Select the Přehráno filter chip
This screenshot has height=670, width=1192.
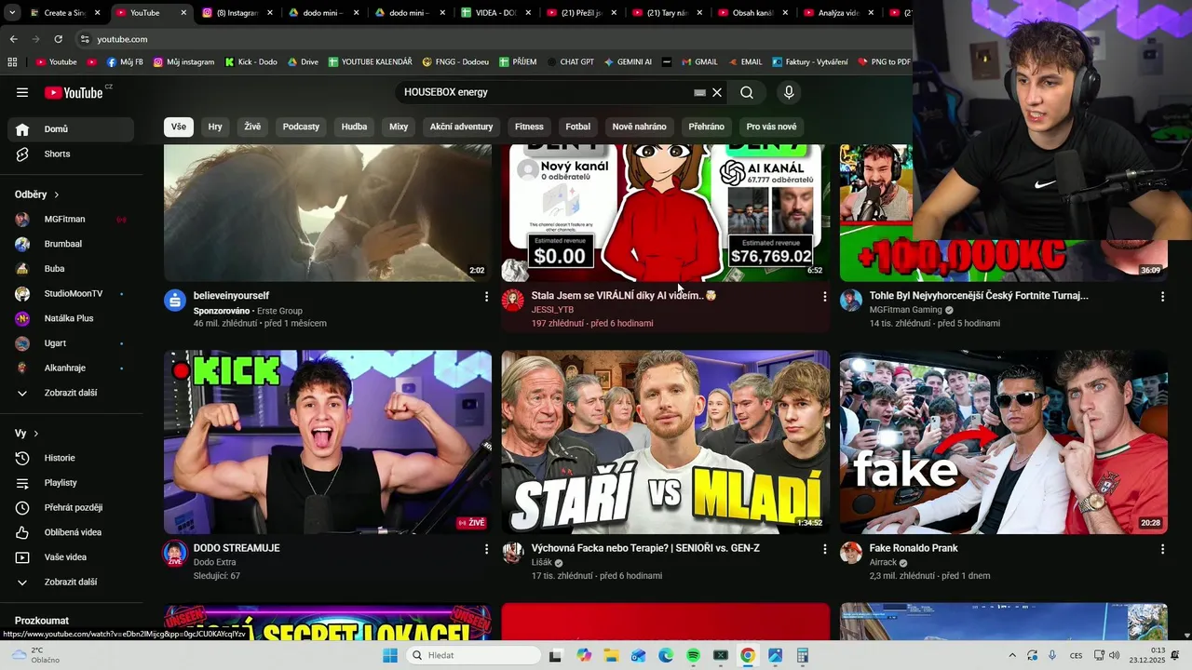pyautogui.click(x=706, y=127)
